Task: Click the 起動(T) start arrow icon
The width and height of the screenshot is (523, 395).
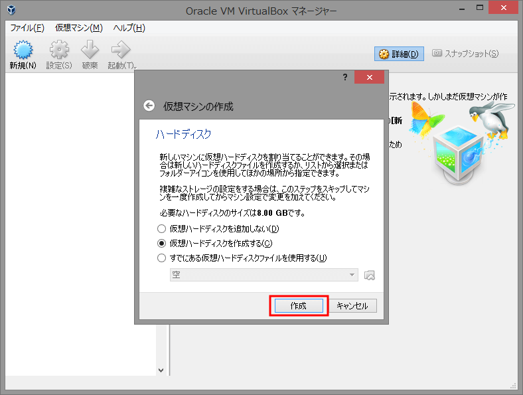Action: [x=121, y=49]
